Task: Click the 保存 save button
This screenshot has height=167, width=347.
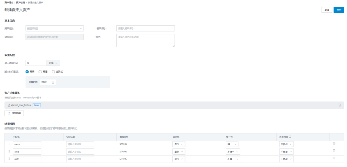Action: click(x=339, y=10)
